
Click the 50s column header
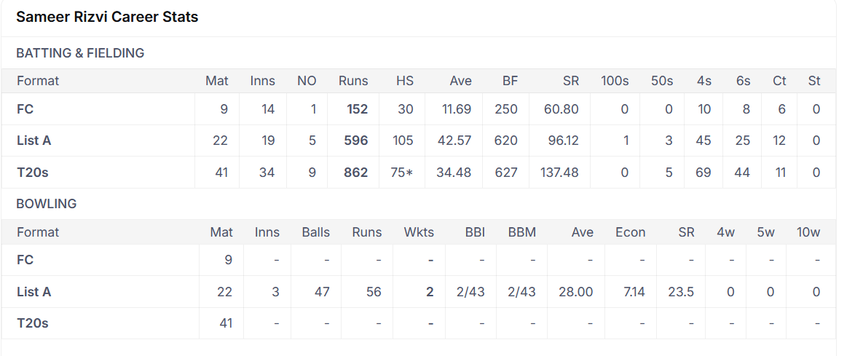tap(662, 81)
